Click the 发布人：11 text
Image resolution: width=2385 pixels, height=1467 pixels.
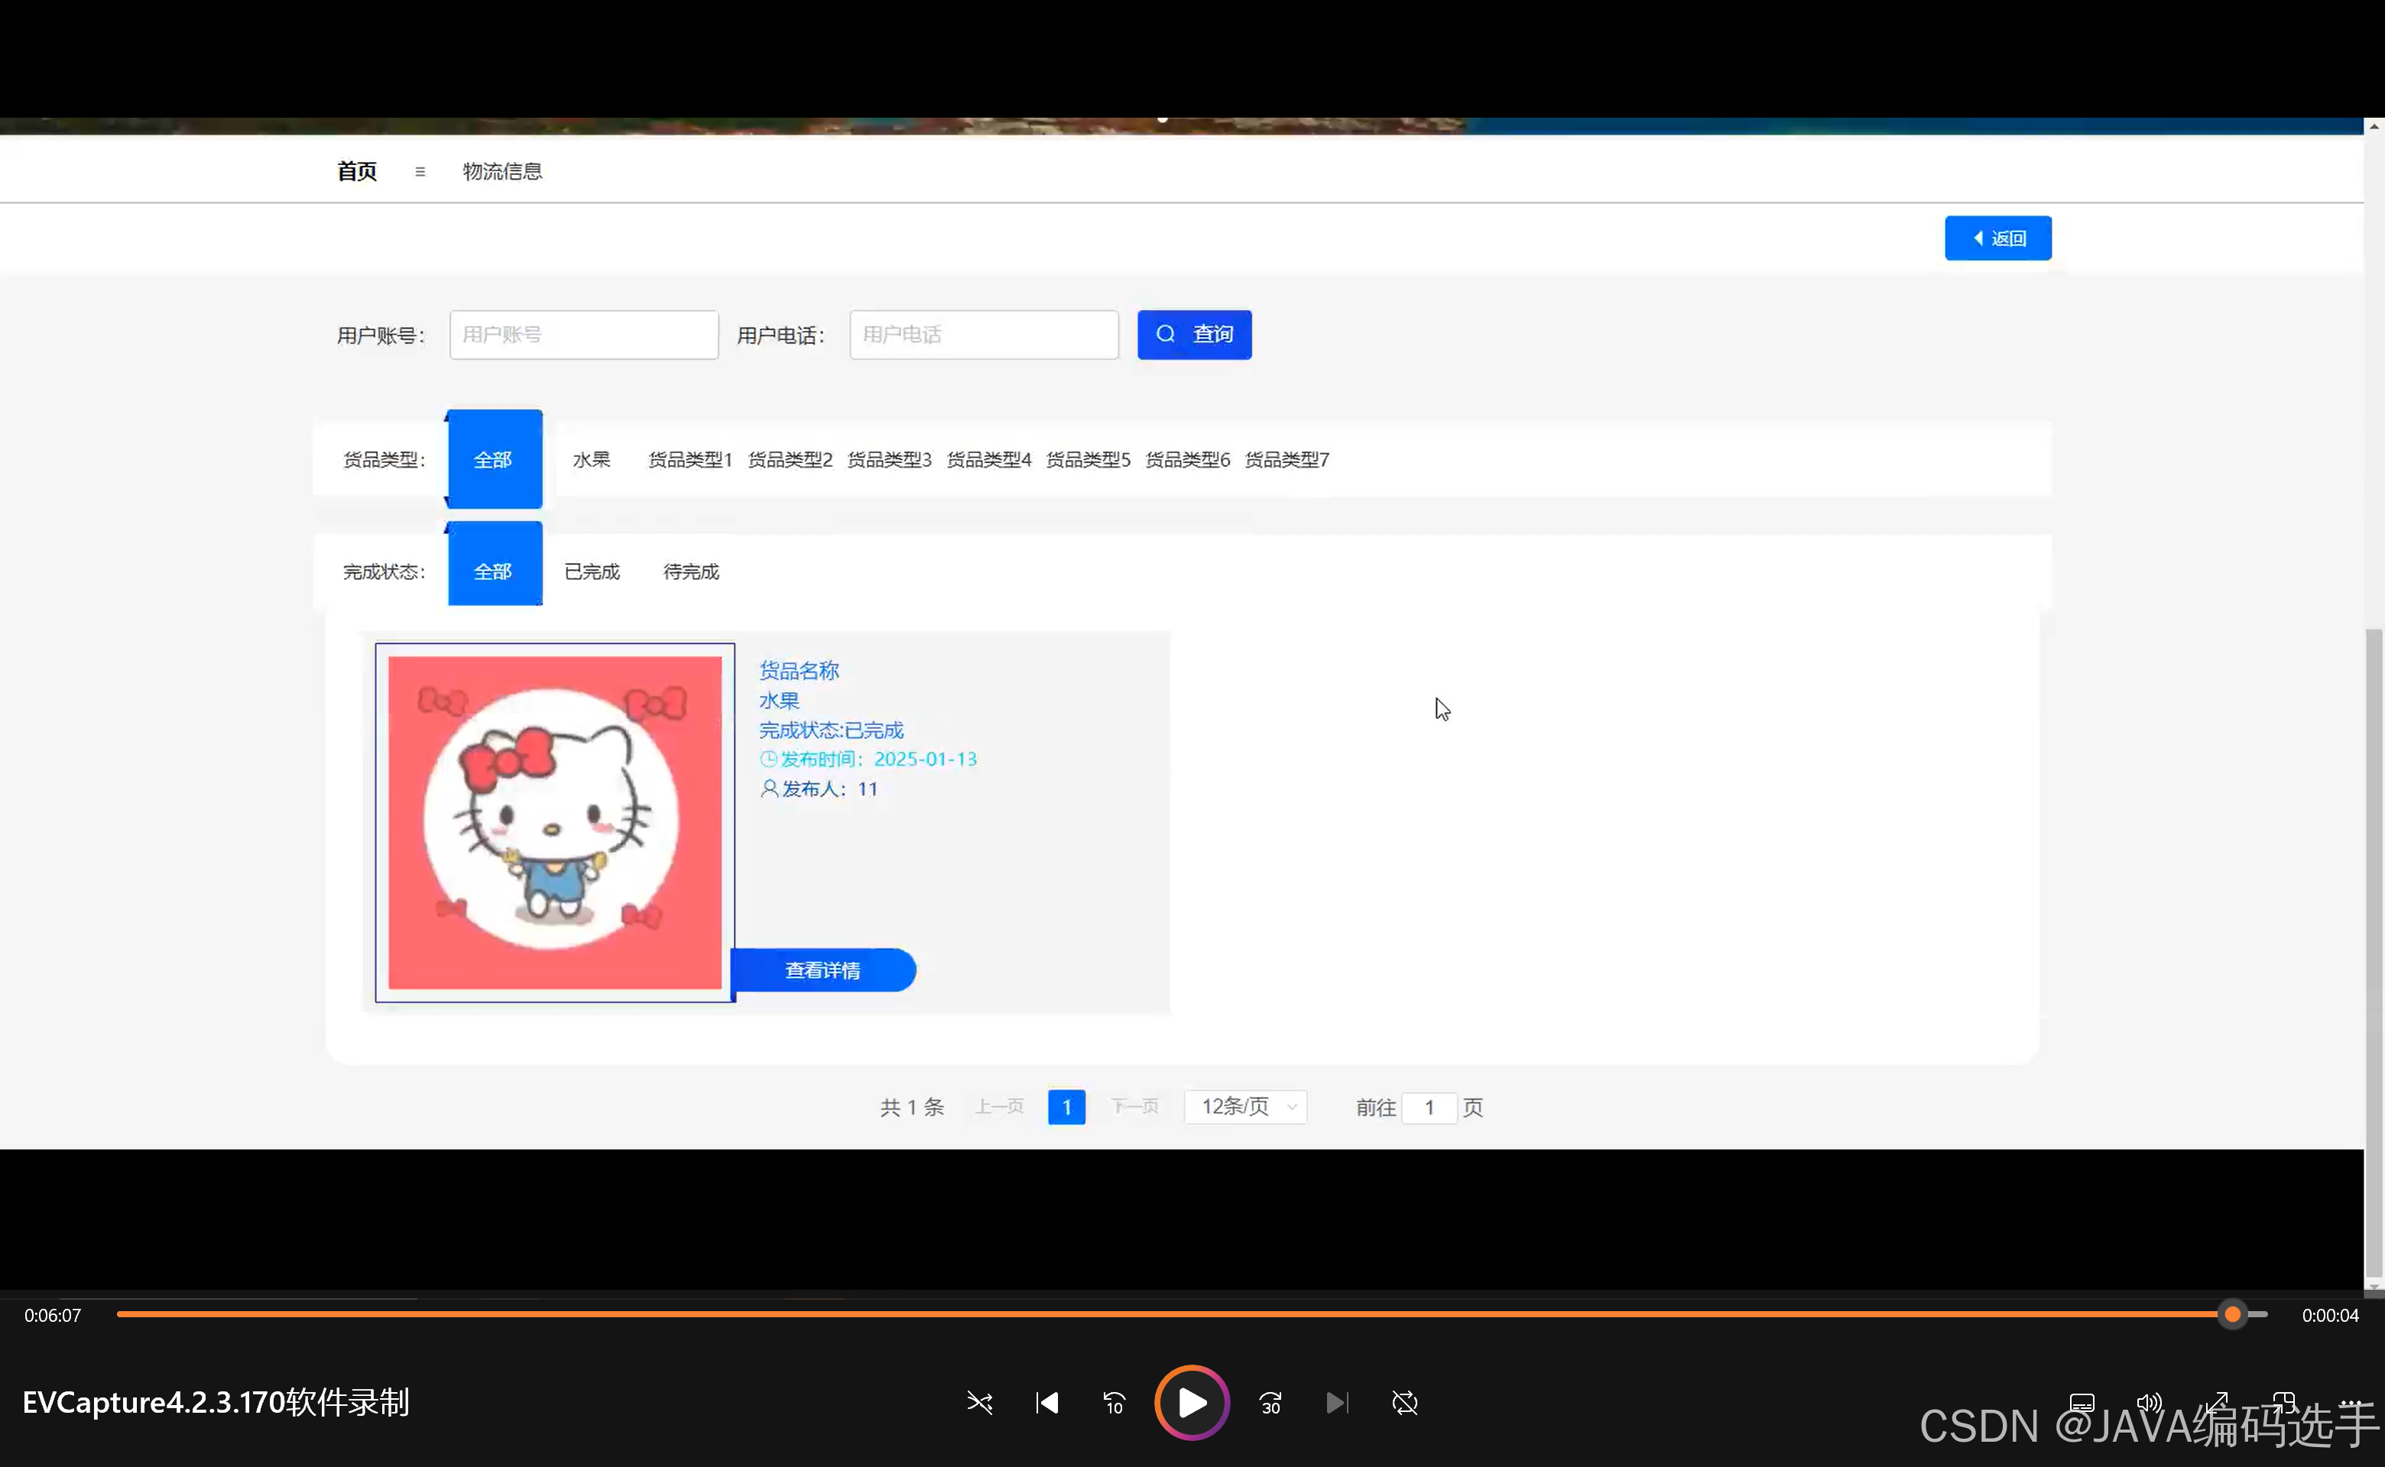point(819,789)
